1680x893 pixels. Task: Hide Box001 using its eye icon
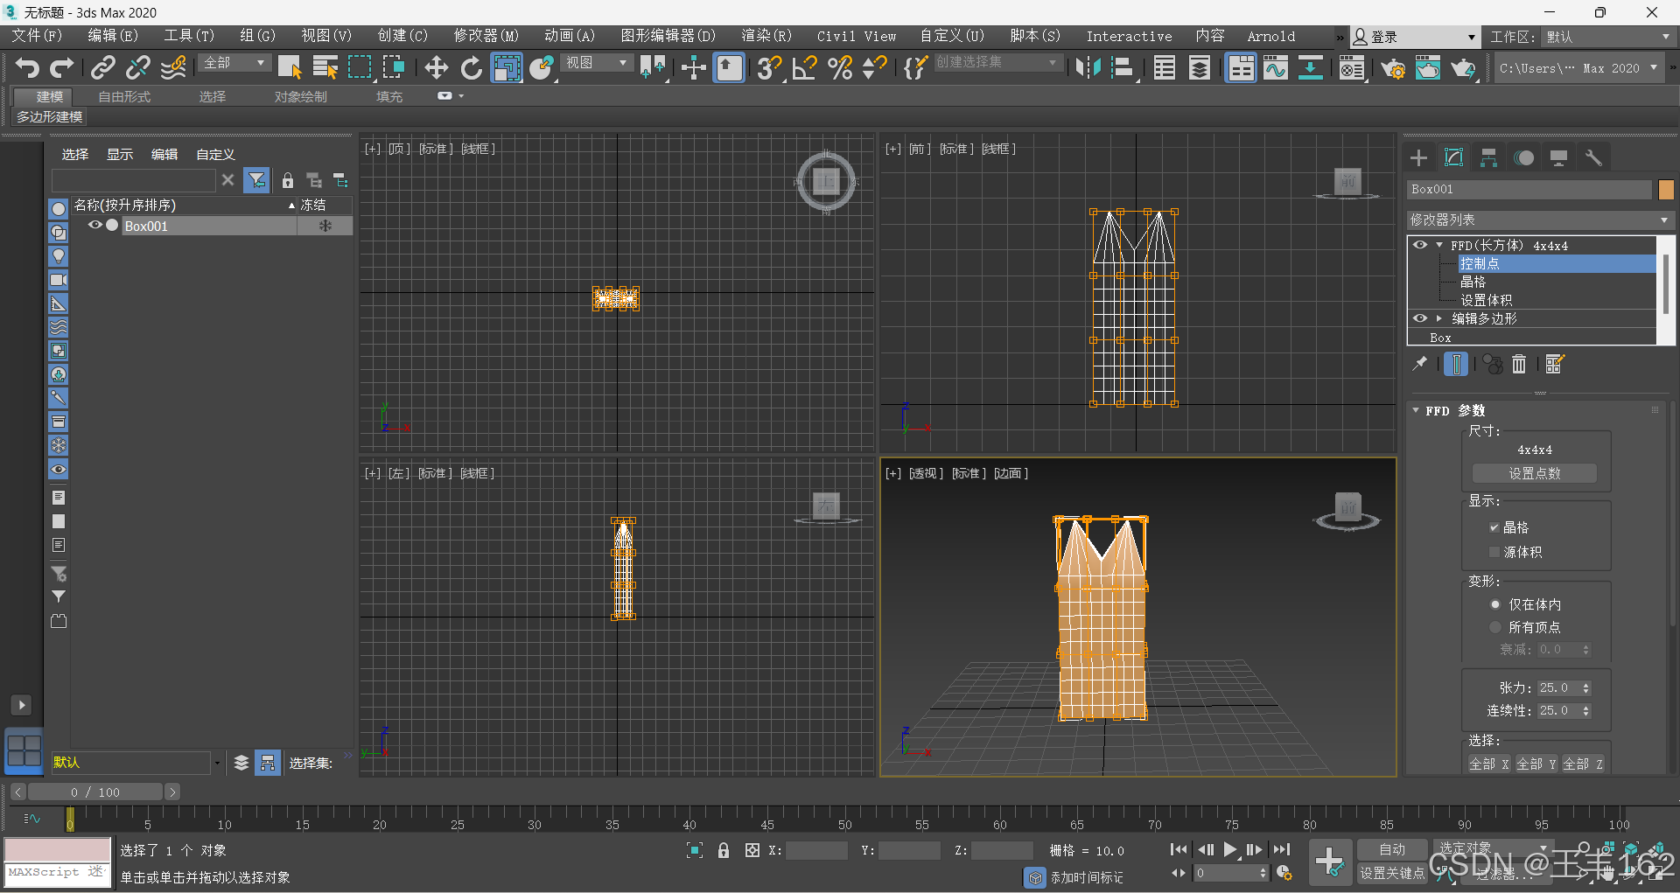point(95,226)
